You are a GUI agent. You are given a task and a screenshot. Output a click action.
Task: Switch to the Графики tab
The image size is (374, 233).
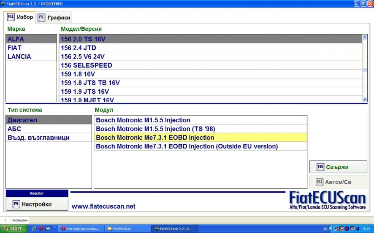click(x=54, y=18)
